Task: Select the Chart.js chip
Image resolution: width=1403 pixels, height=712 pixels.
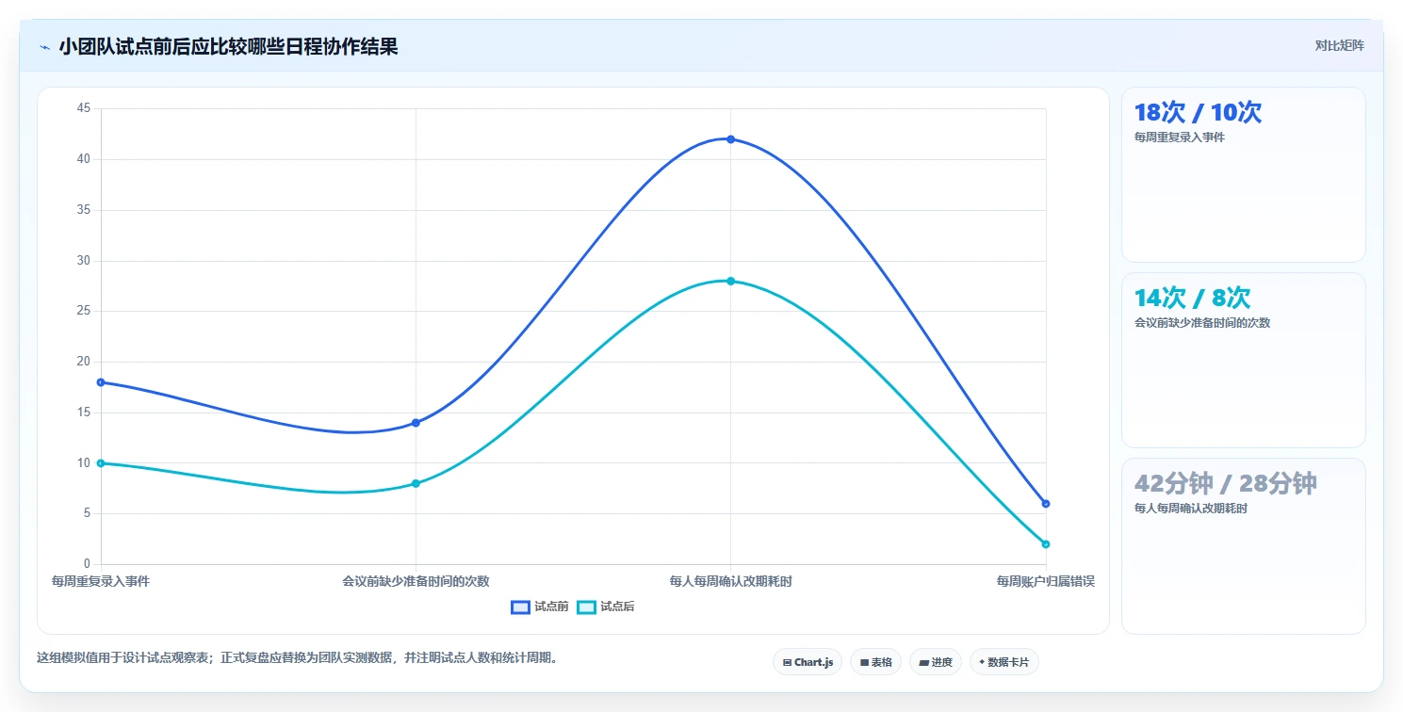Action: [x=808, y=662]
